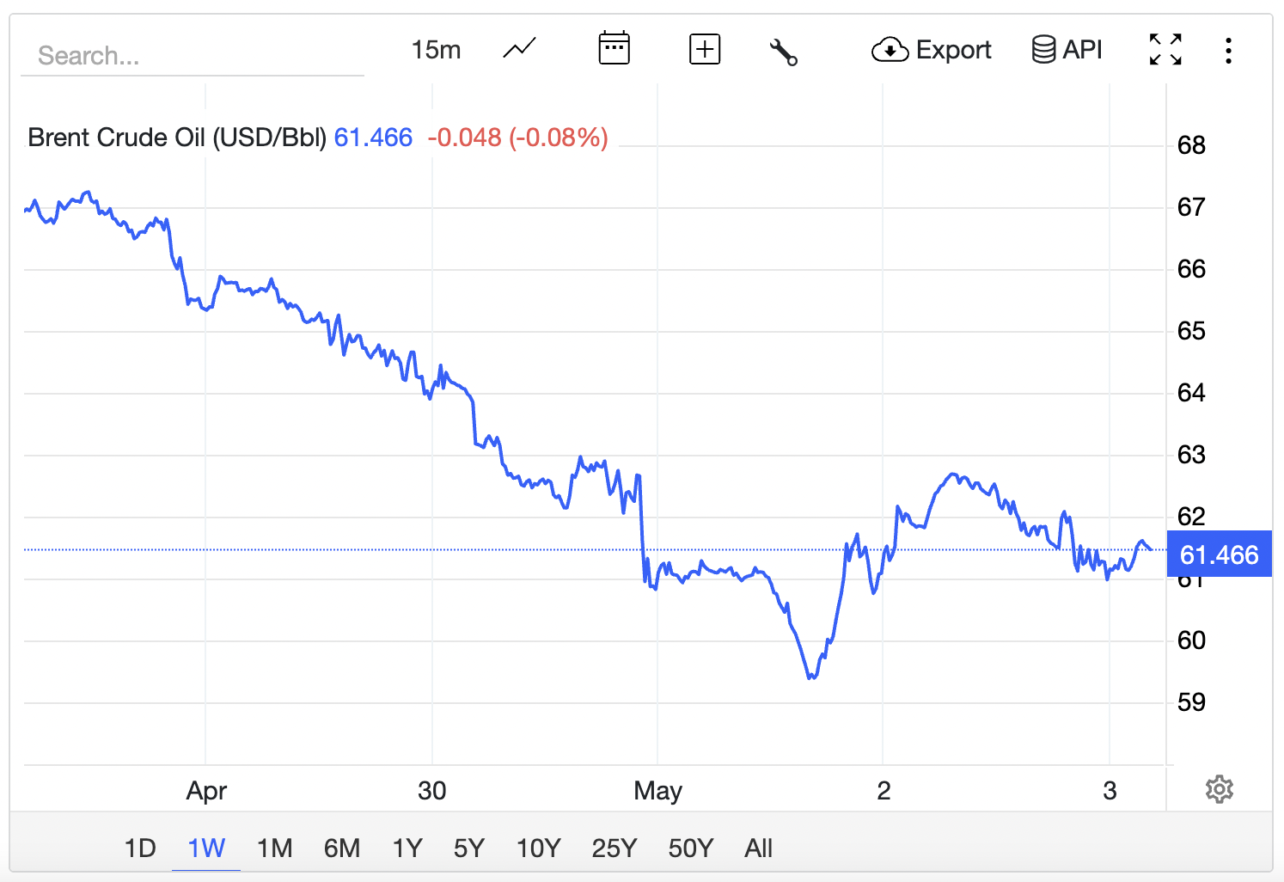The image size is (1284, 882).
Task: Switch to the 6M range
Action: [342, 848]
